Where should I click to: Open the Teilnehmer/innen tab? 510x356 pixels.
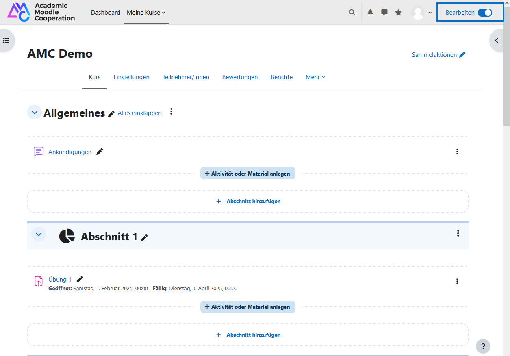pos(186,77)
